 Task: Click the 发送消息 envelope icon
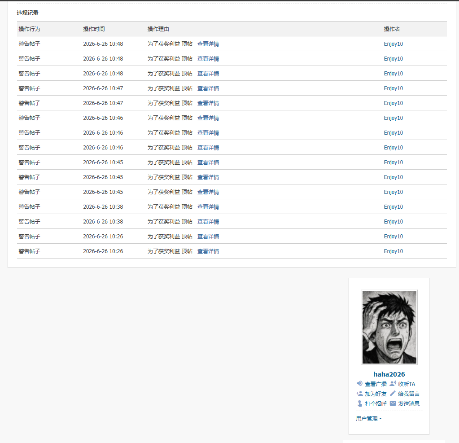click(393, 404)
